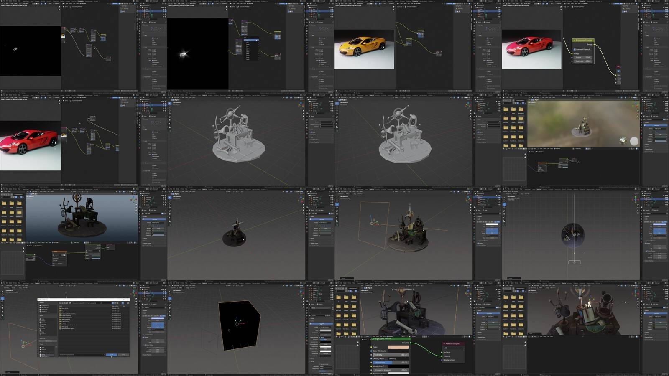Select Scale tool in viewport behind File View

[x=3, y=305]
